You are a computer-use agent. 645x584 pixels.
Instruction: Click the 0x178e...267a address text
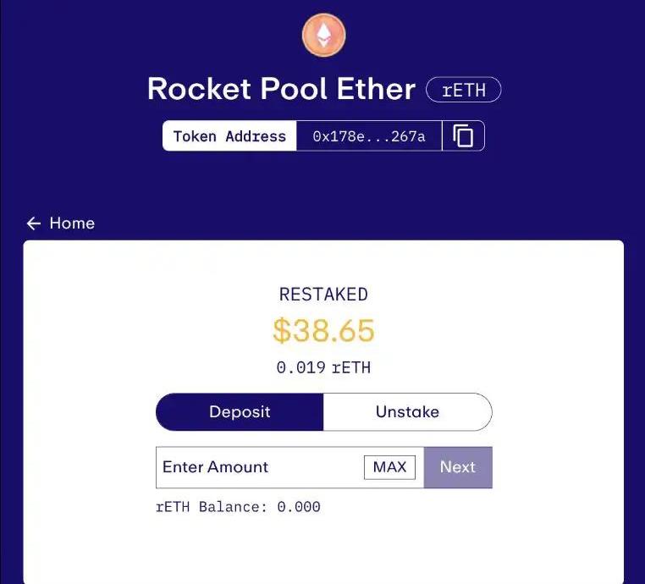(368, 135)
